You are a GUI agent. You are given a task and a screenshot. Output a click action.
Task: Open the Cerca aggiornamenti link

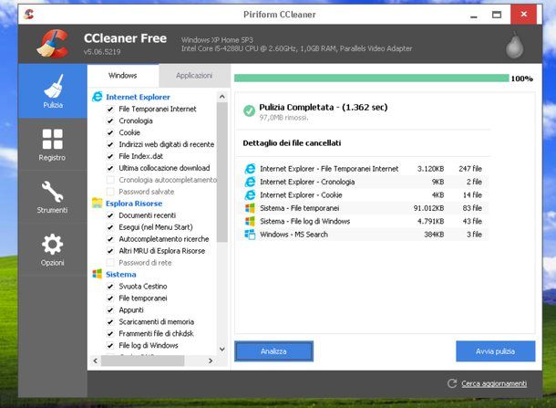pyautogui.click(x=494, y=383)
